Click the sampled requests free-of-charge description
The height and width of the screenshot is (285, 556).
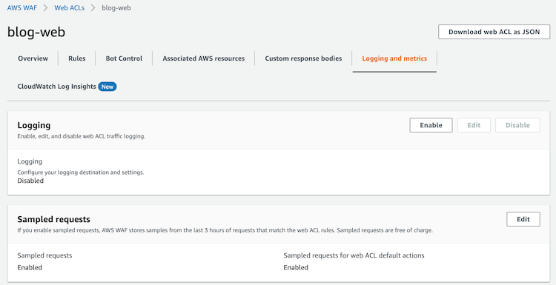(x=225, y=230)
